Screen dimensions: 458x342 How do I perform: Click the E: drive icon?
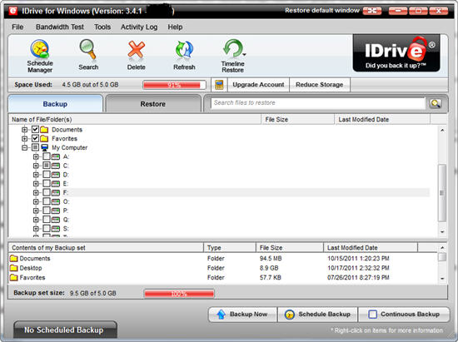pyautogui.click(x=56, y=184)
